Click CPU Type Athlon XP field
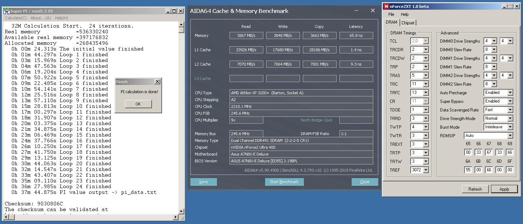Screen dimensions: 523x224 [301, 93]
